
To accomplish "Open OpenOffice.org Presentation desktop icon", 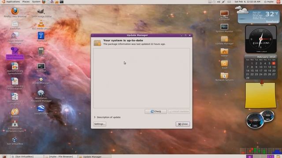I will [15, 81].
